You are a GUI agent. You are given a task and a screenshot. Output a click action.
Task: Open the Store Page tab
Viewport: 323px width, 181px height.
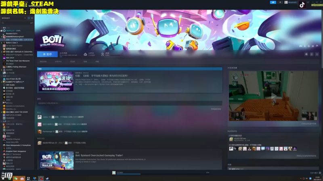pyautogui.click(x=43, y=62)
